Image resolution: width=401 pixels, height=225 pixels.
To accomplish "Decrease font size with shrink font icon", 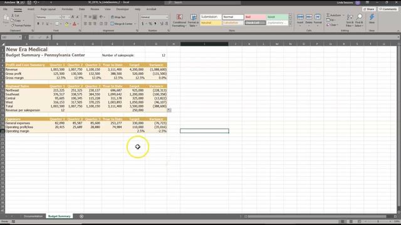I will 78,17.
